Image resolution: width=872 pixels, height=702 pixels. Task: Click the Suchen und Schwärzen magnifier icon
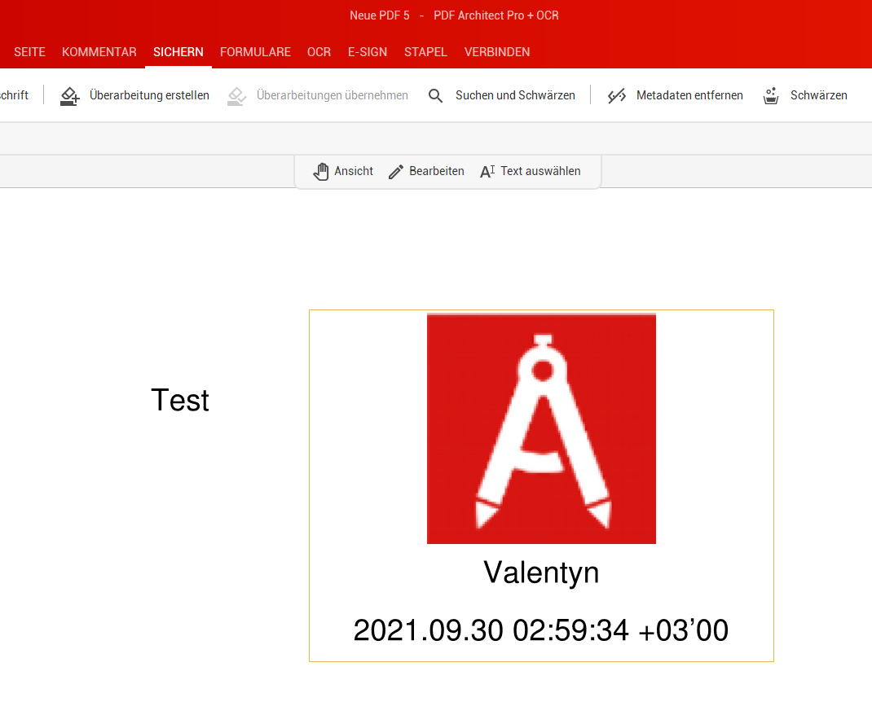click(x=435, y=95)
